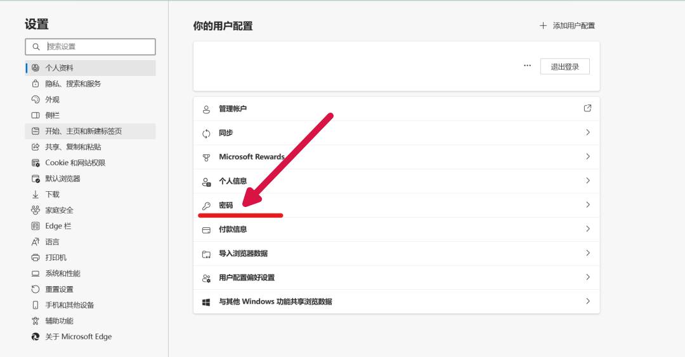This screenshot has width=685, height=357.
Task: Click the icon beside 用户配置偏好设置
Action: tap(206, 278)
